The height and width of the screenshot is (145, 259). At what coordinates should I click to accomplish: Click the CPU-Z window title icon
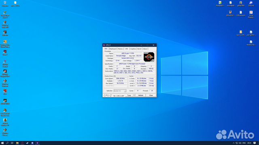coord(104,45)
